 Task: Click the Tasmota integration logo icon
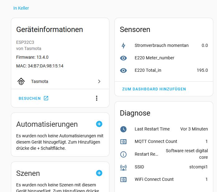21,81
